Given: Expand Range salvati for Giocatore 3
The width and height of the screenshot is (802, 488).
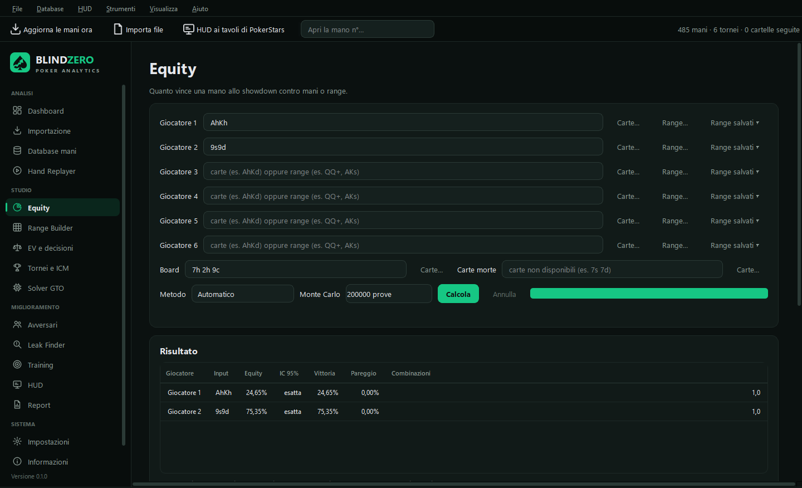Looking at the screenshot, I should (735, 172).
